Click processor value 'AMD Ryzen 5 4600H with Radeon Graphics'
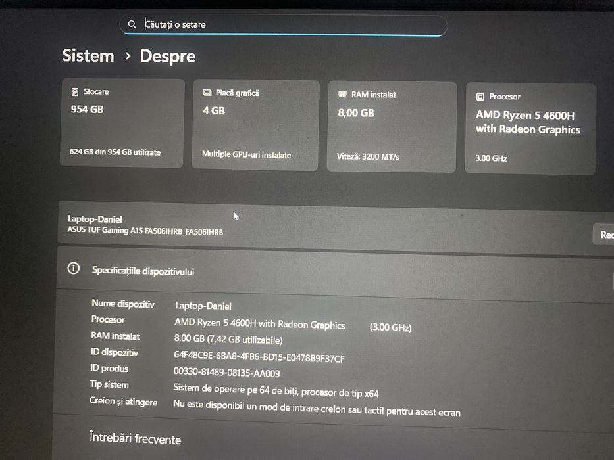614x460 pixels. (260, 324)
